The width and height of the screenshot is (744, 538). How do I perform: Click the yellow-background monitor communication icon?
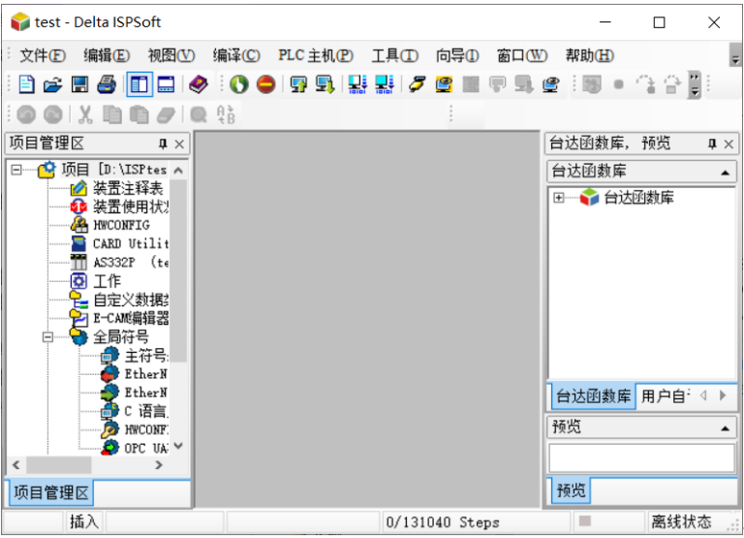pyautogui.click(x=444, y=84)
